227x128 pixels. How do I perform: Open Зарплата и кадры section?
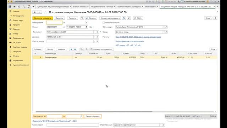click(20, 47)
